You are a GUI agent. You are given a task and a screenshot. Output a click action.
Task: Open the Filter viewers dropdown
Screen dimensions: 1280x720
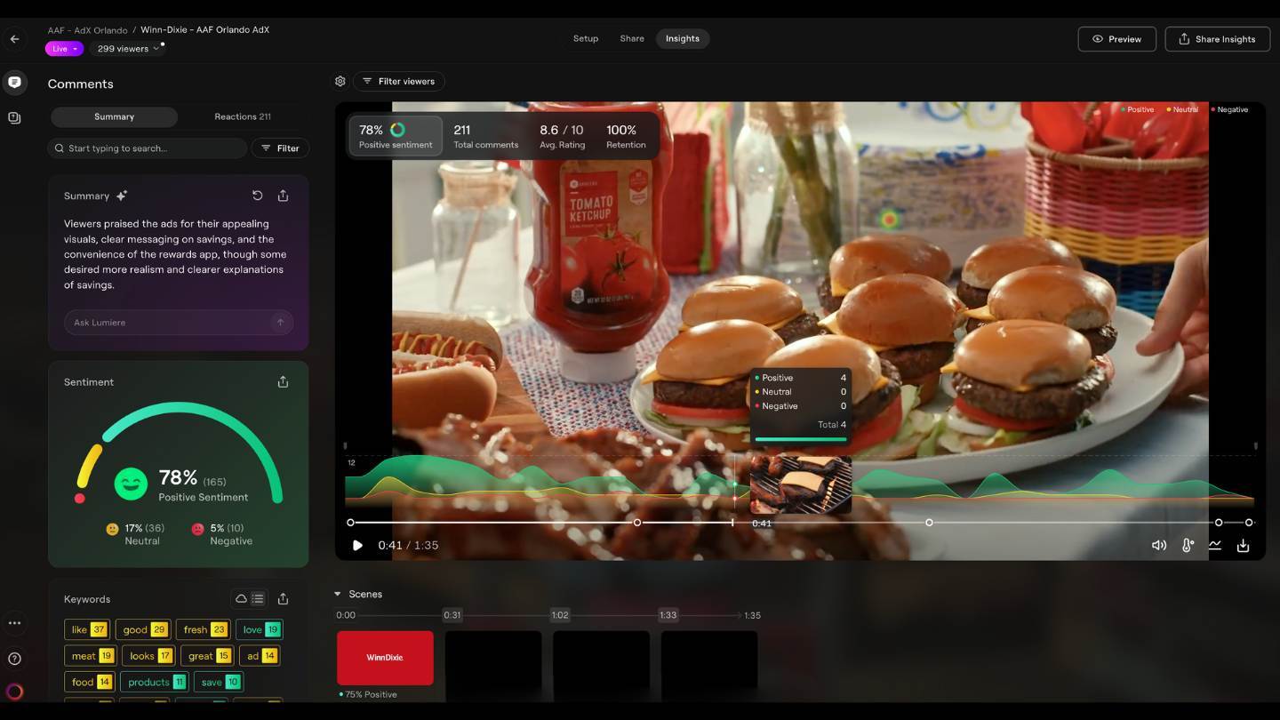click(399, 81)
